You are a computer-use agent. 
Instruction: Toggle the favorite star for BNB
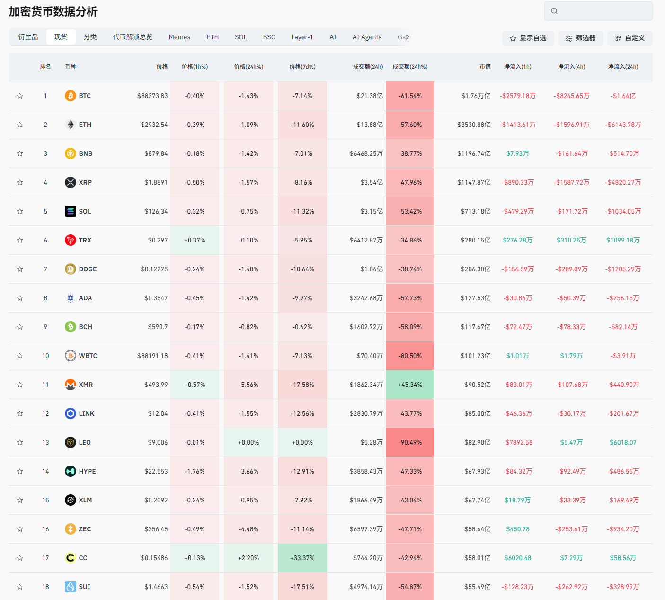(20, 153)
